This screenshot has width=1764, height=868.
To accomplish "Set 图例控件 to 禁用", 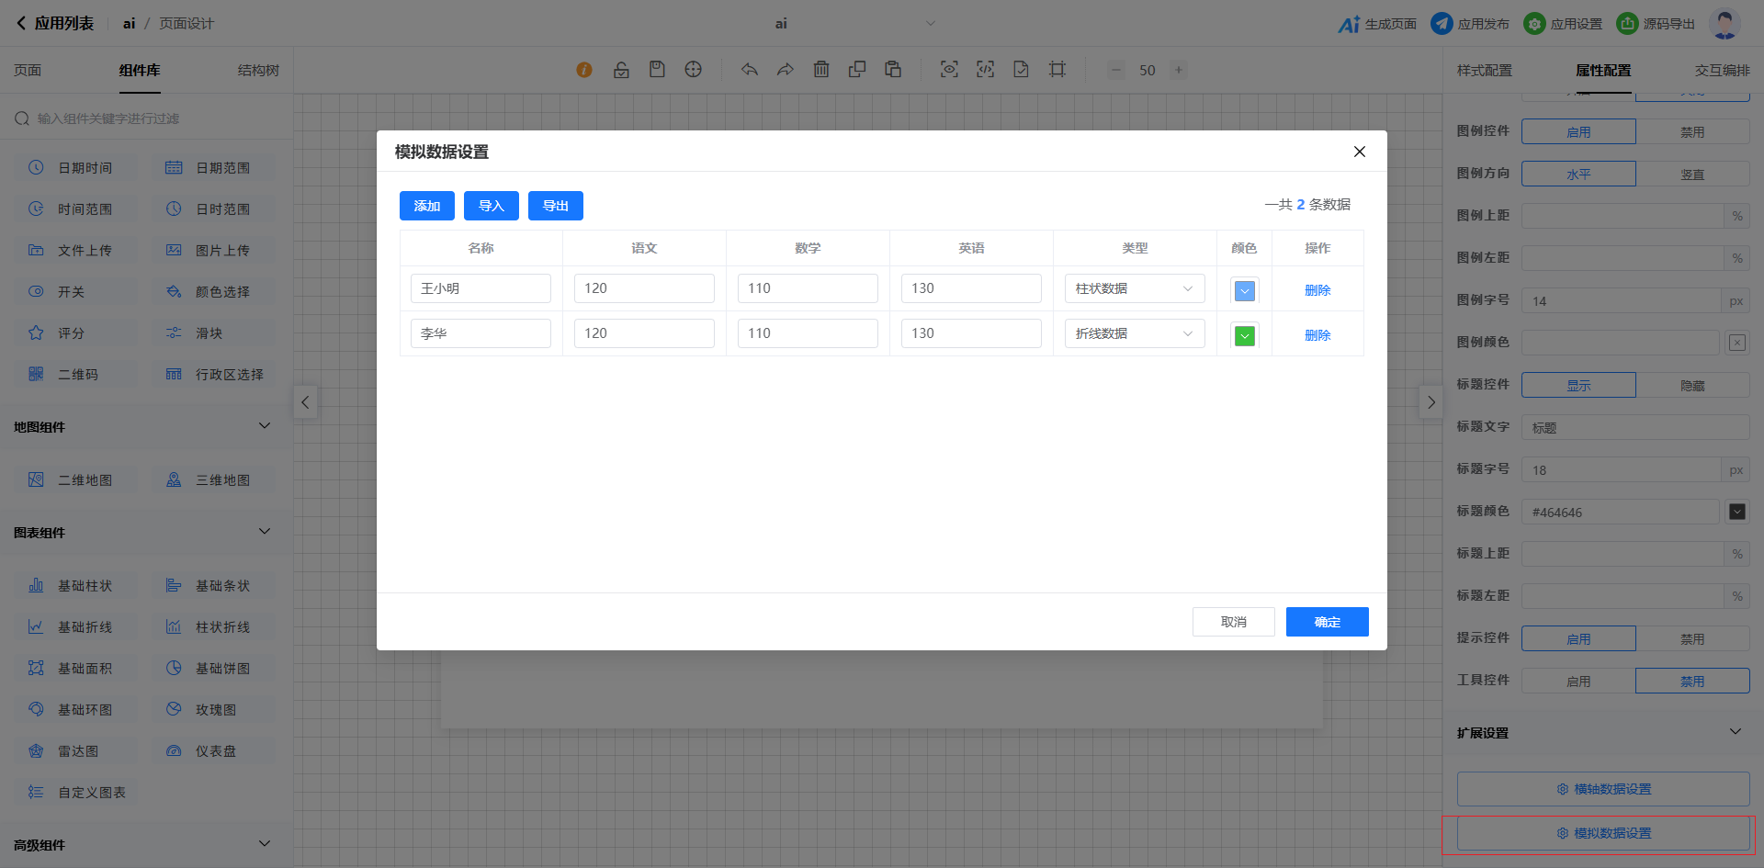I will [x=1692, y=132].
